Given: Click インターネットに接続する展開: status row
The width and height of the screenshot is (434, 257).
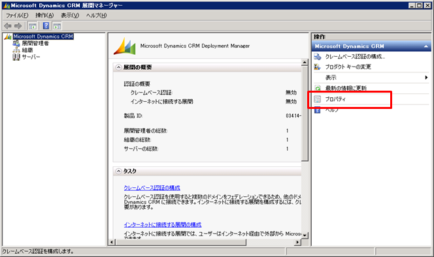Looking at the screenshot, I should pyautogui.click(x=213, y=102).
